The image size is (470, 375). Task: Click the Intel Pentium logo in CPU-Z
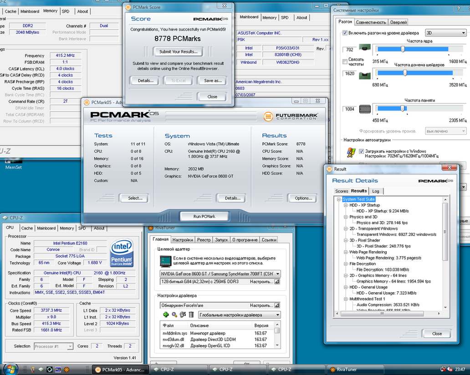pos(122,253)
